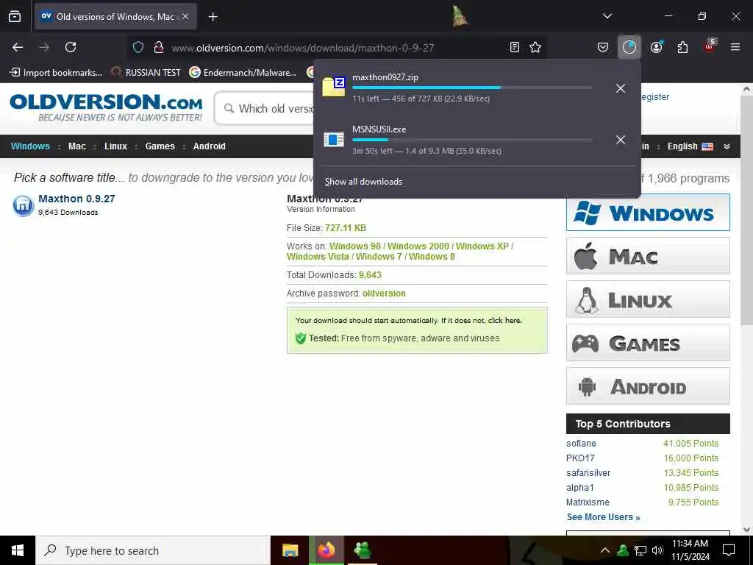The width and height of the screenshot is (753, 565).
Task: Select the Games nav menu item
Action: tap(160, 146)
